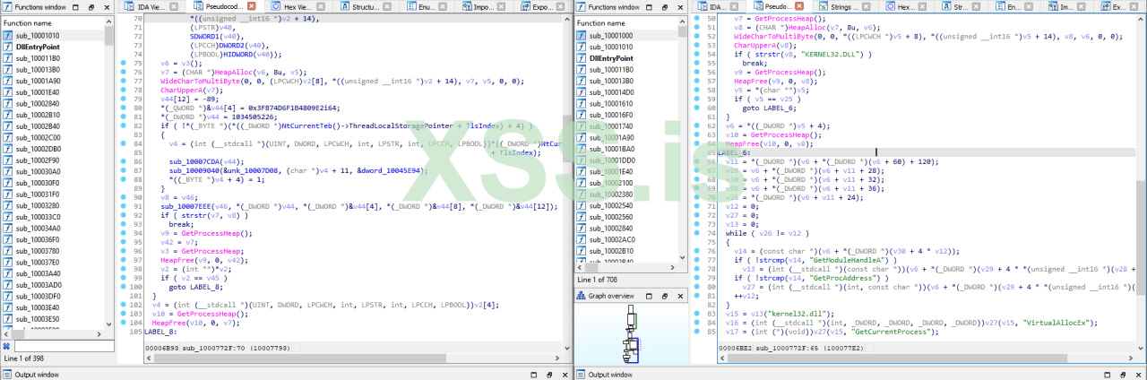Toggle breakpoint dot on line 102 left
The width and height of the screenshot is (1147, 380).
(123, 304)
